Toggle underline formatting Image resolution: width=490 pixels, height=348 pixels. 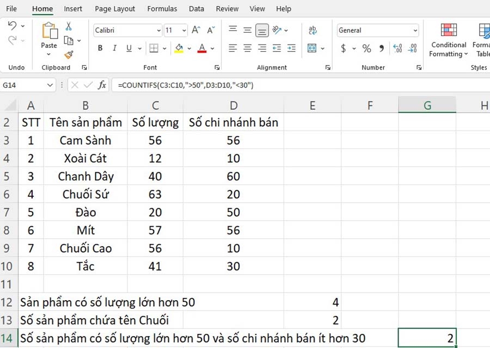tap(128, 48)
